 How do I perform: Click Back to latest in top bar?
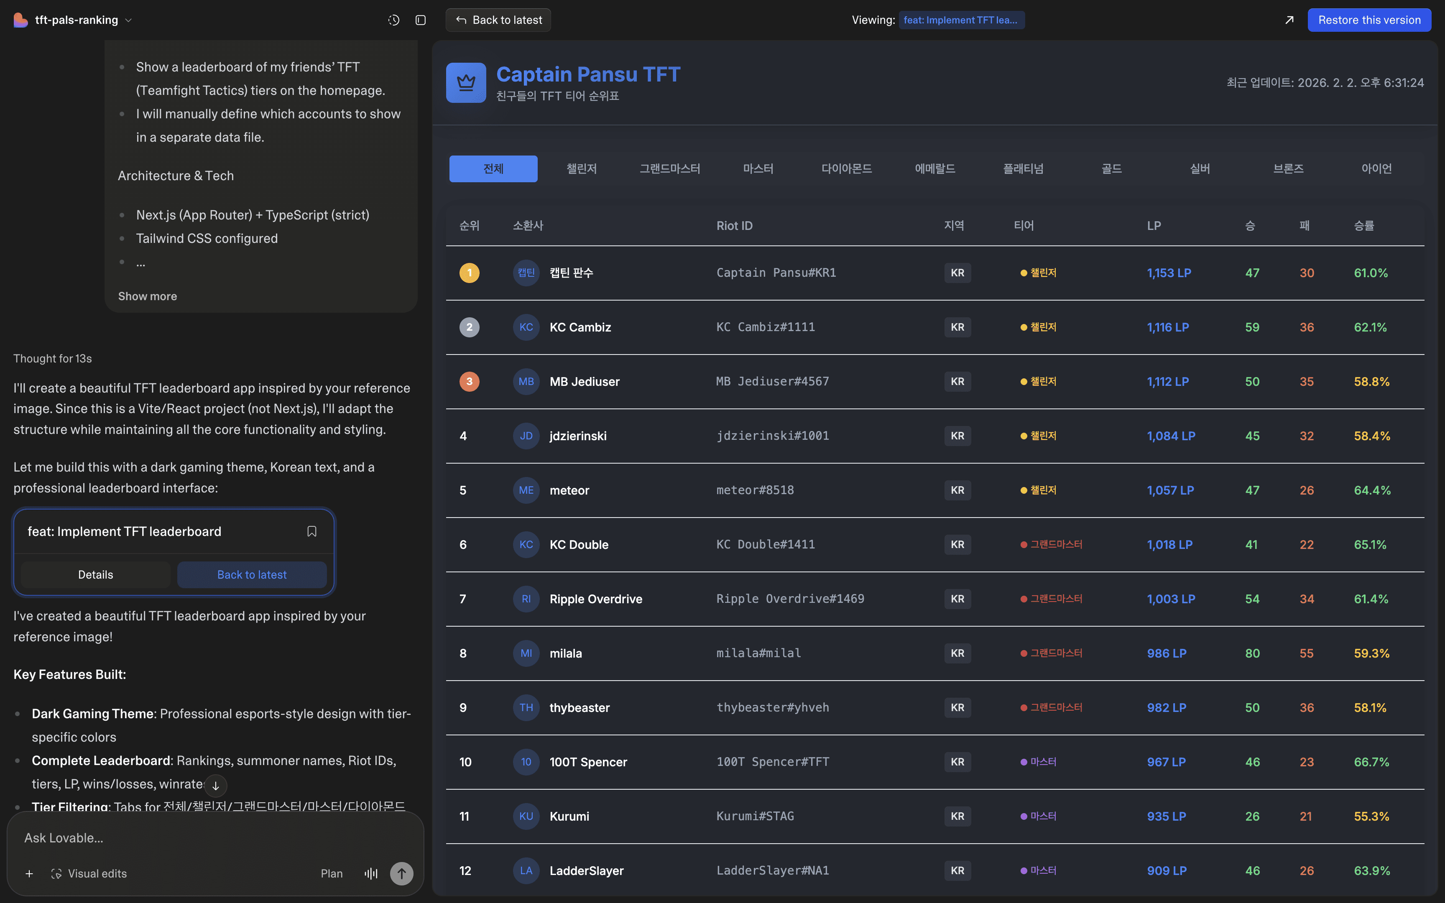(498, 20)
